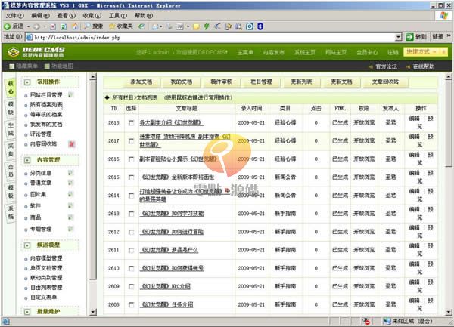Click 注销 (logout) in header

pyautogui.click(x=393, y=52)
